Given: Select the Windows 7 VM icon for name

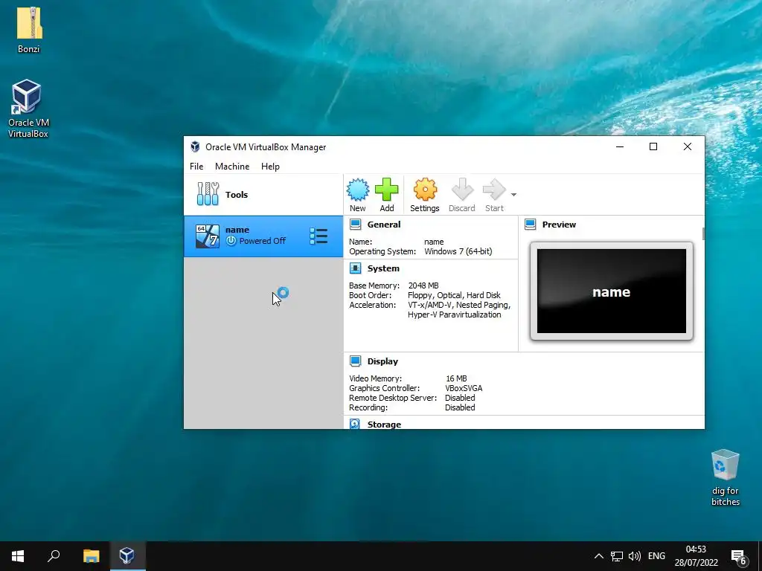Looking at the screenshot, I should point(208,236).
